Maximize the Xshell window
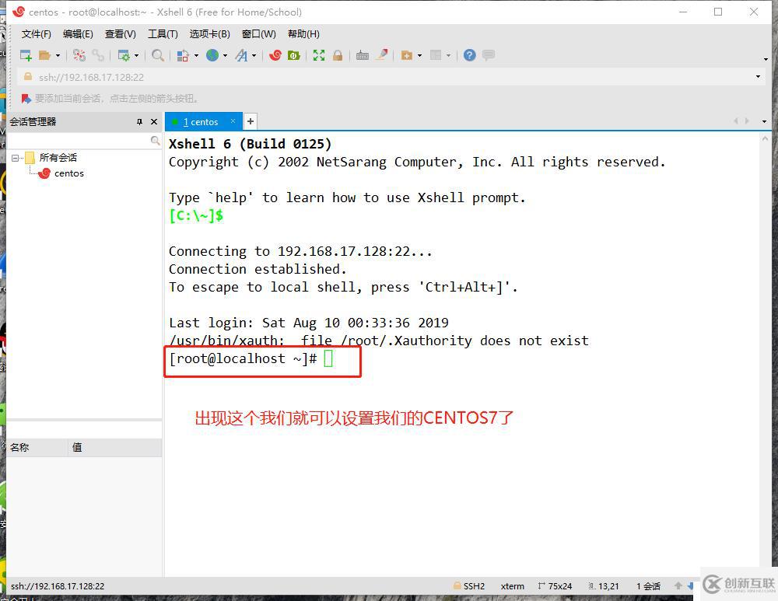The image size is (778, 601). [718, 12]
